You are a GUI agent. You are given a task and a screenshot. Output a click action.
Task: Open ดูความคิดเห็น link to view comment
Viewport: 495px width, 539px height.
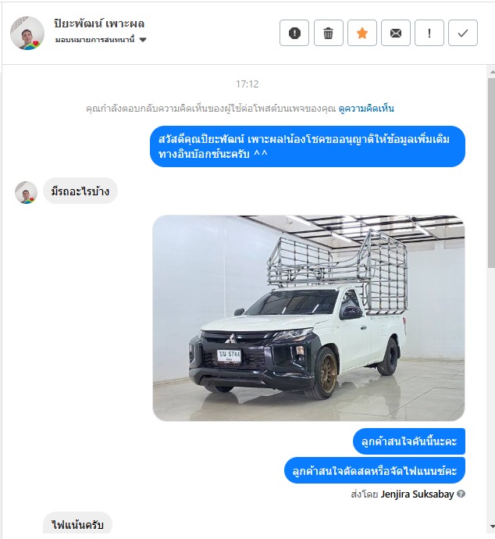coord(366,109)
